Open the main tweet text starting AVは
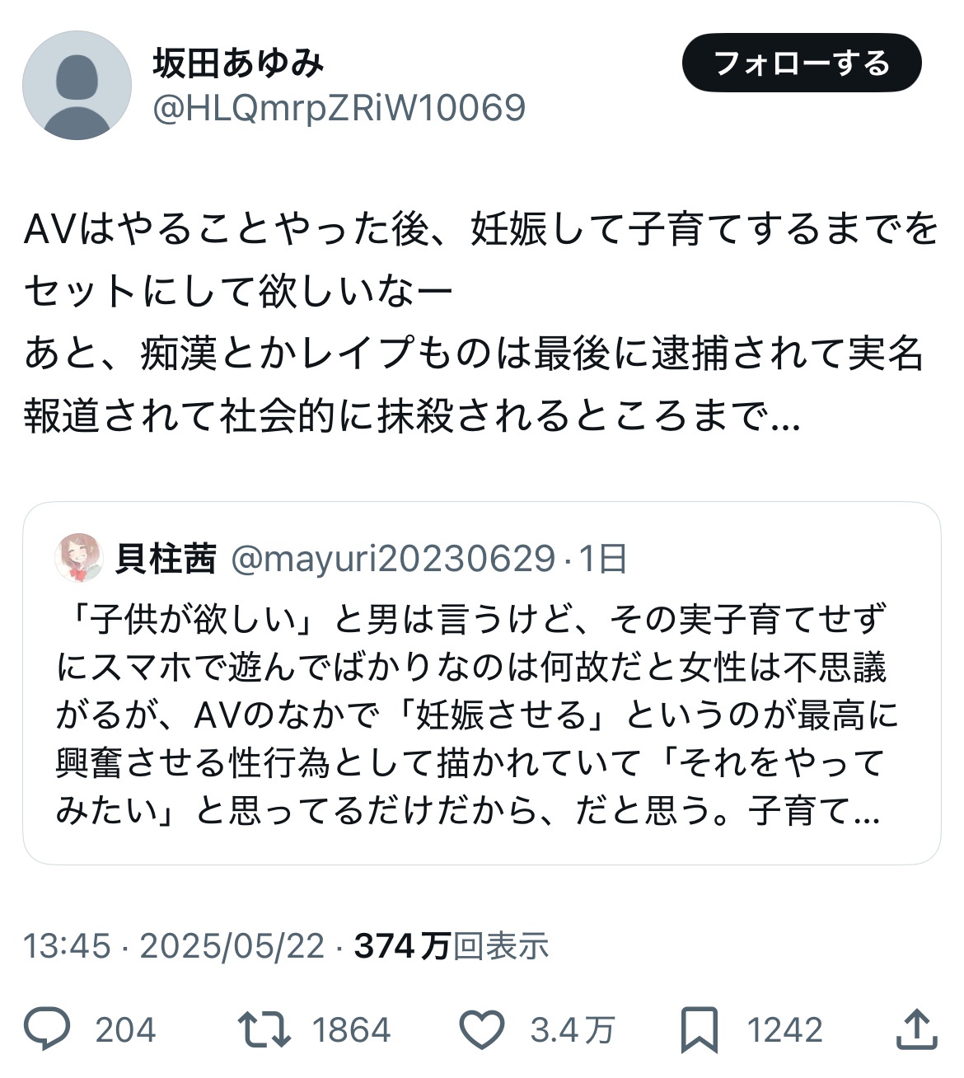The height and width of the screenshot is (1078, 964). 481,323
